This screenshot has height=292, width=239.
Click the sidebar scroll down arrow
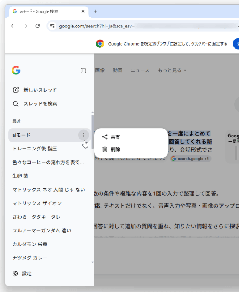(x=92, y=262)
